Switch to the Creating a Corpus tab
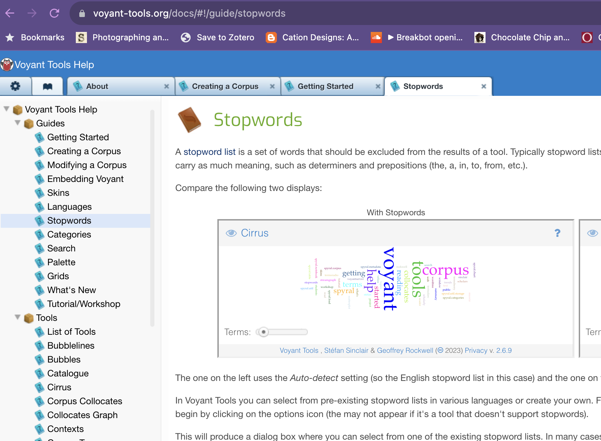 pyautogui.click(x=227, y=86)
